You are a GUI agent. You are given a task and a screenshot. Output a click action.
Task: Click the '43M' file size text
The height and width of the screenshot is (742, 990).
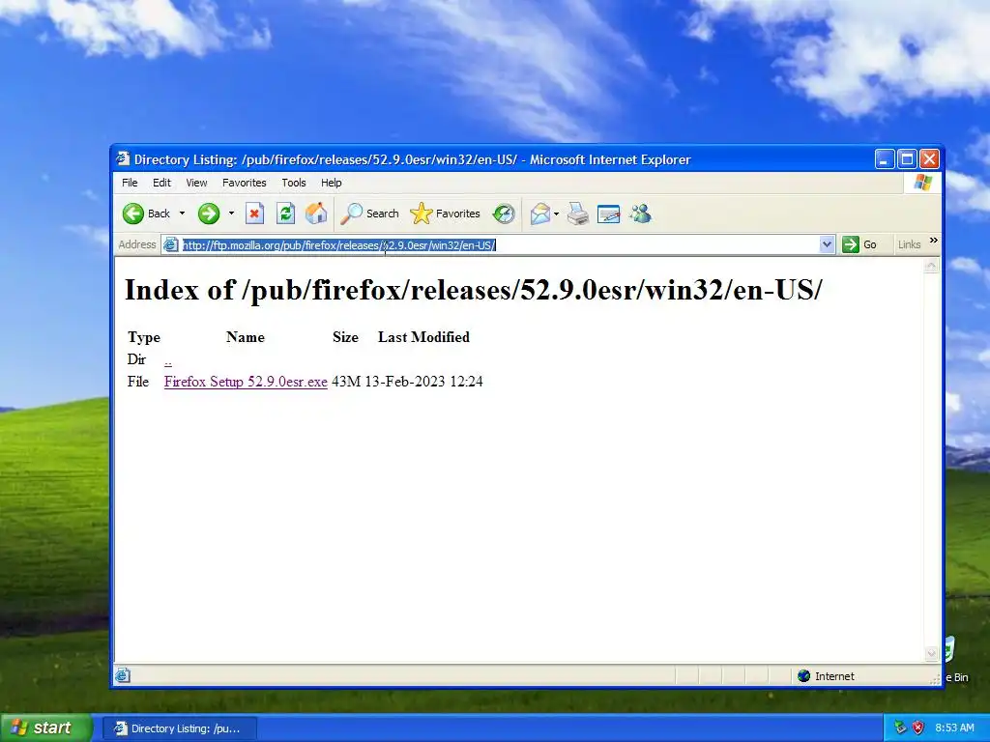[346, 382]
